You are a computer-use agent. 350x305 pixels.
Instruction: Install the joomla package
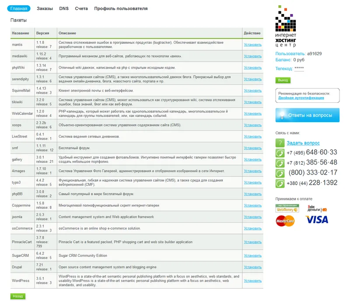click(x=253, y=217)
